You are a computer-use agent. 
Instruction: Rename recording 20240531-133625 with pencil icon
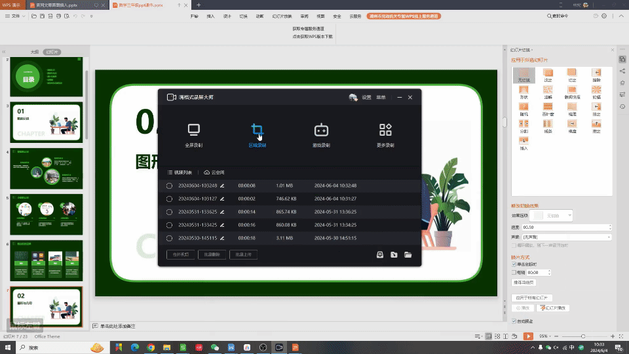click(222, 212)
